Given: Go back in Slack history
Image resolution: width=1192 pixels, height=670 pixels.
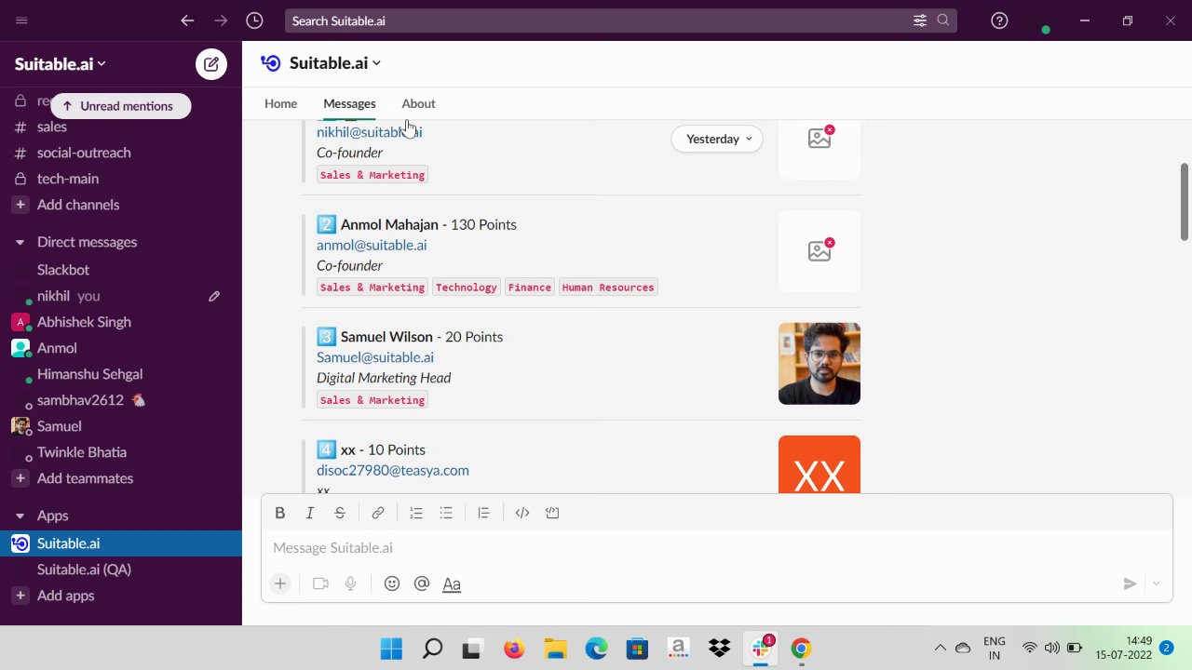Looking at the screenshot, I should 187,20.
